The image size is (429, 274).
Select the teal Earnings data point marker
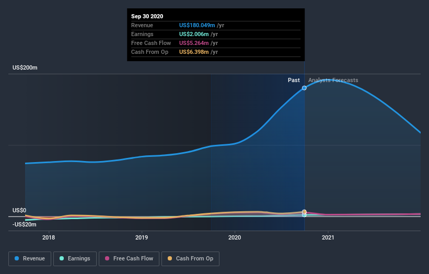point(304,215)
